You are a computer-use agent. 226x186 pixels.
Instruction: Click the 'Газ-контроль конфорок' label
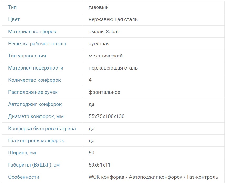coord(36,141)
